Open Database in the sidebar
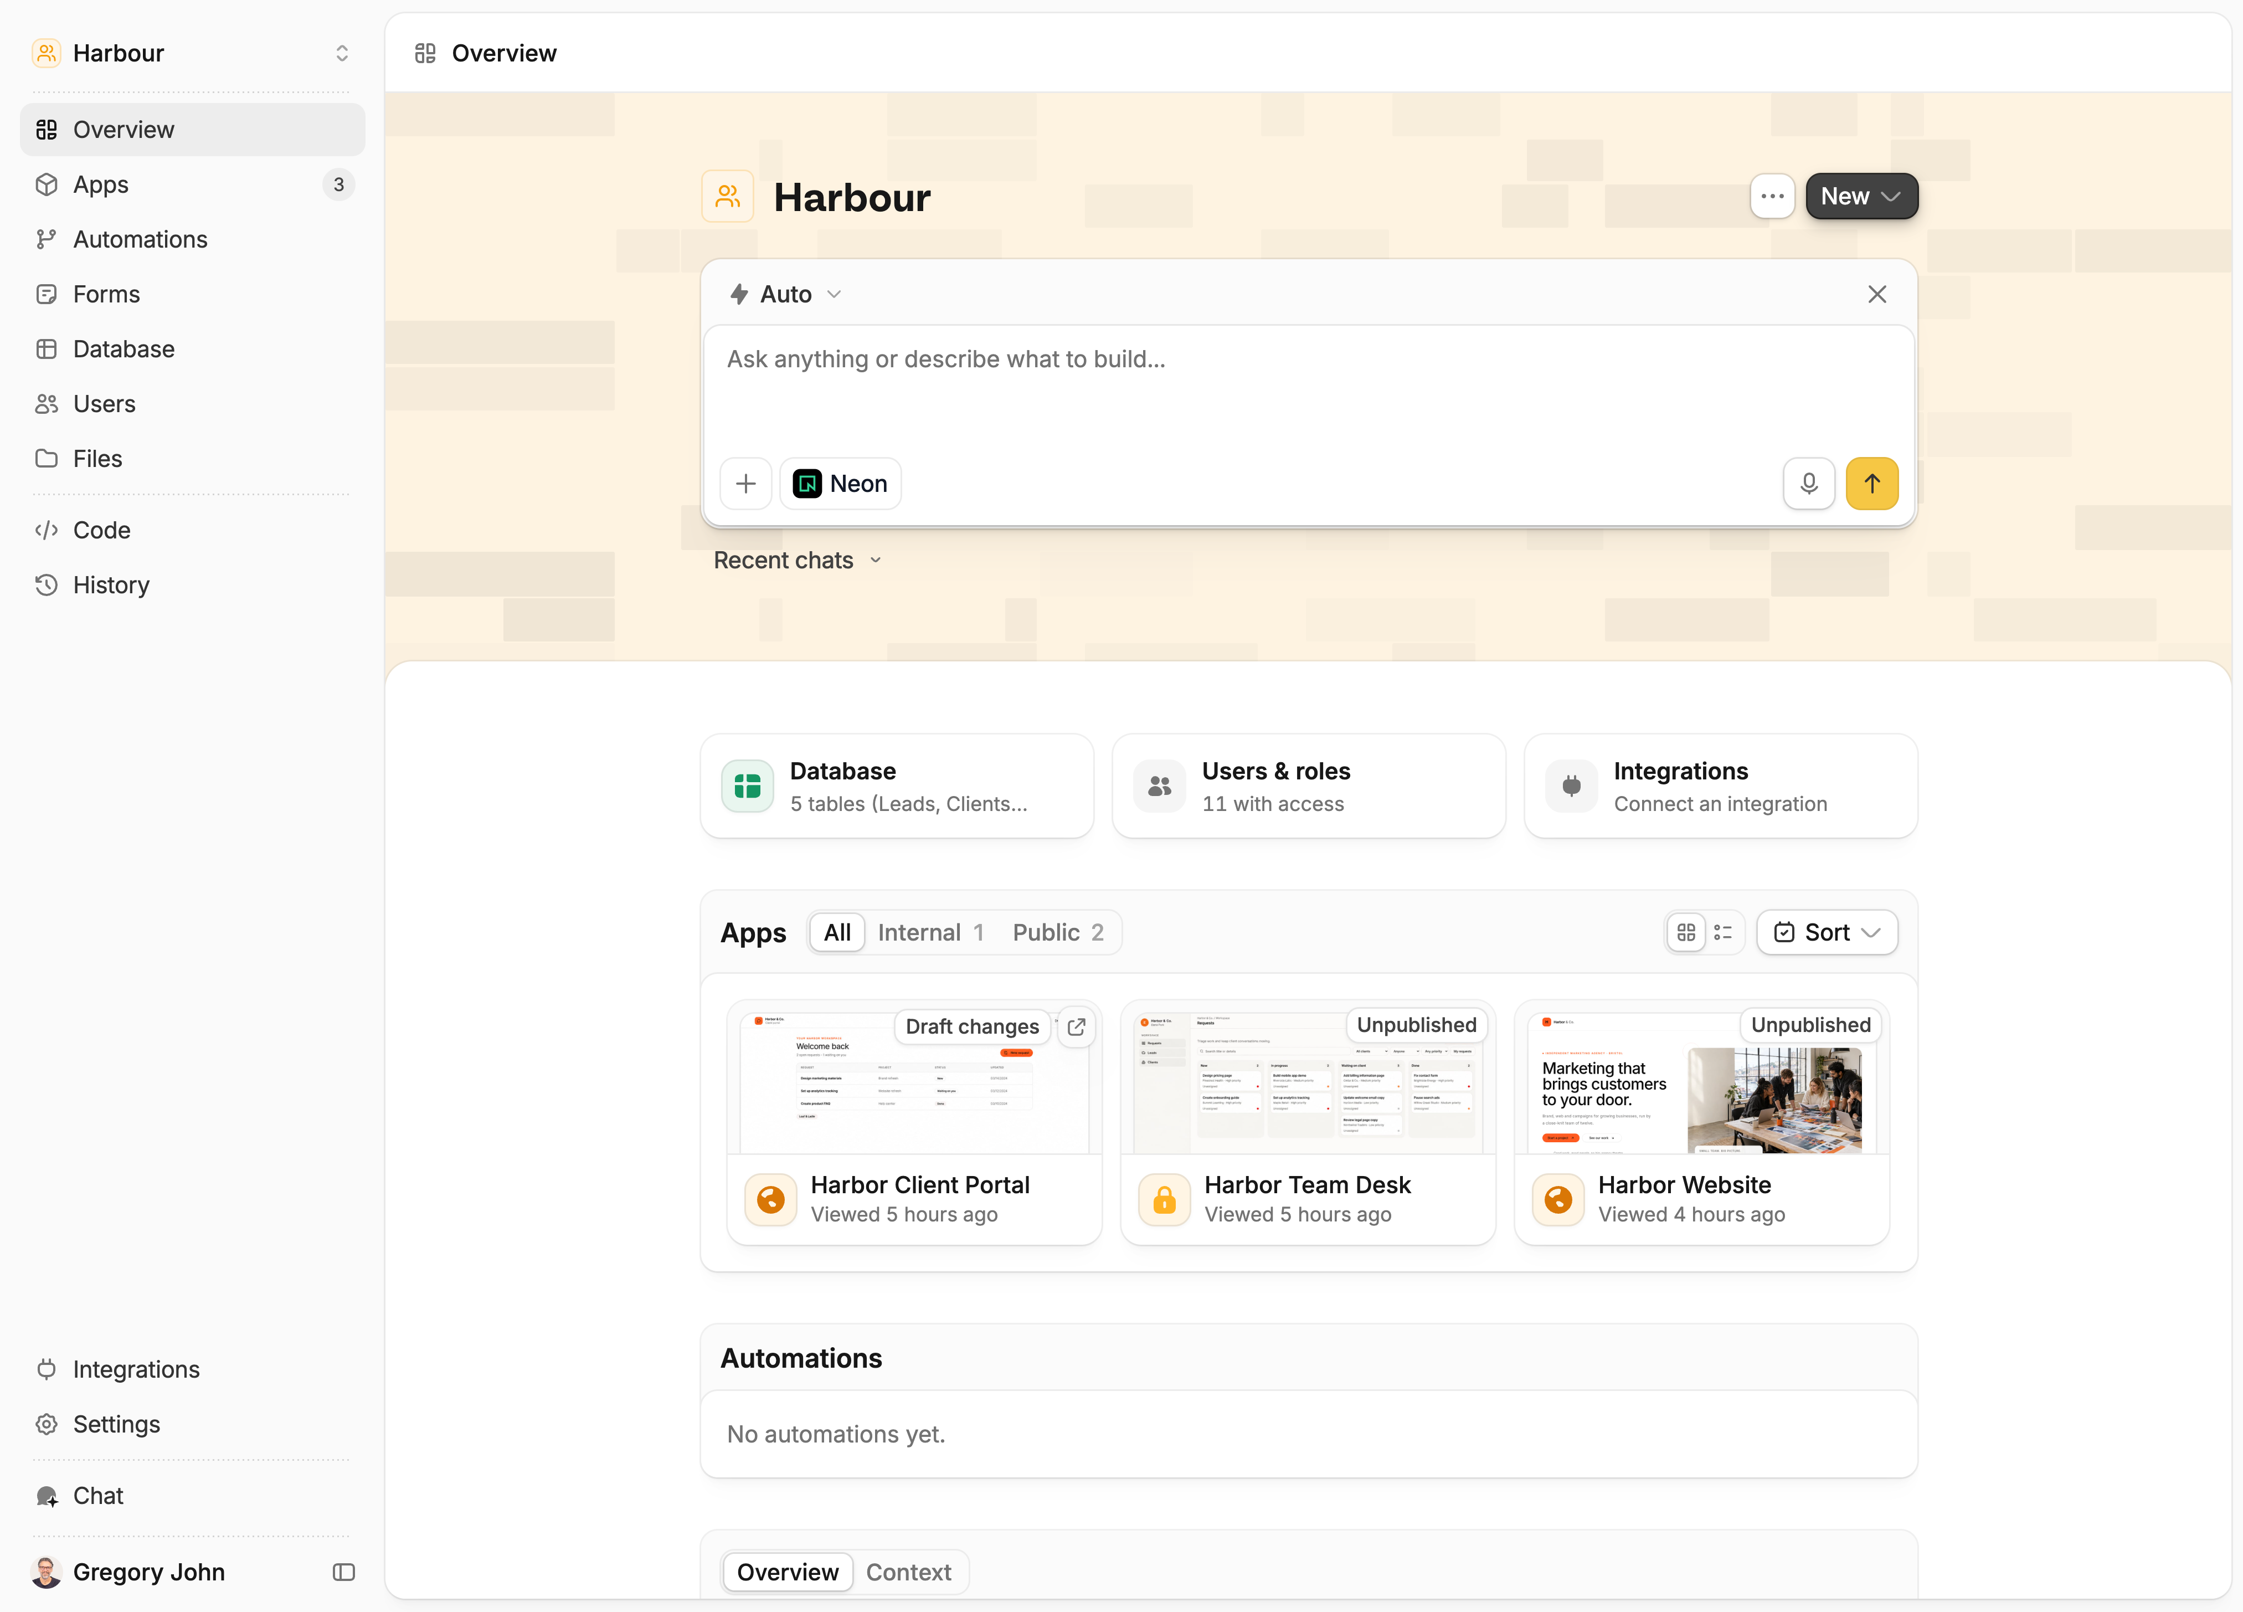This screenshot has width=2243, height=1612. point(192,349)
